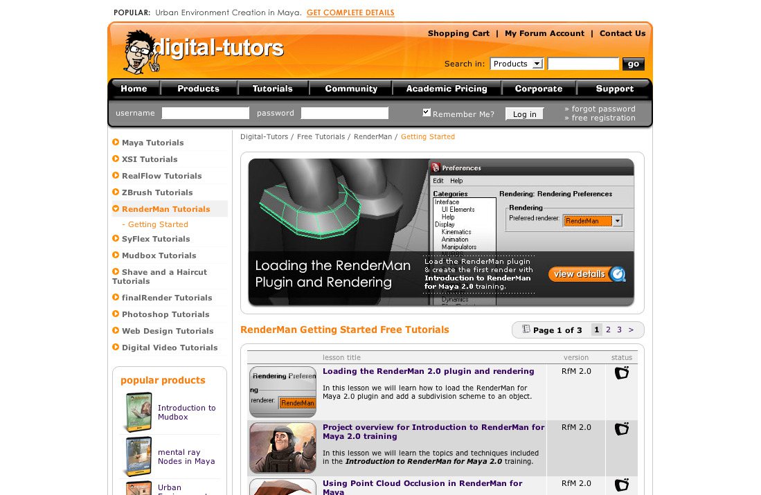Click the page icon beside Page 1 of 3
The width and height of the screenshot is (761, 495).
(x=526, y=329)
